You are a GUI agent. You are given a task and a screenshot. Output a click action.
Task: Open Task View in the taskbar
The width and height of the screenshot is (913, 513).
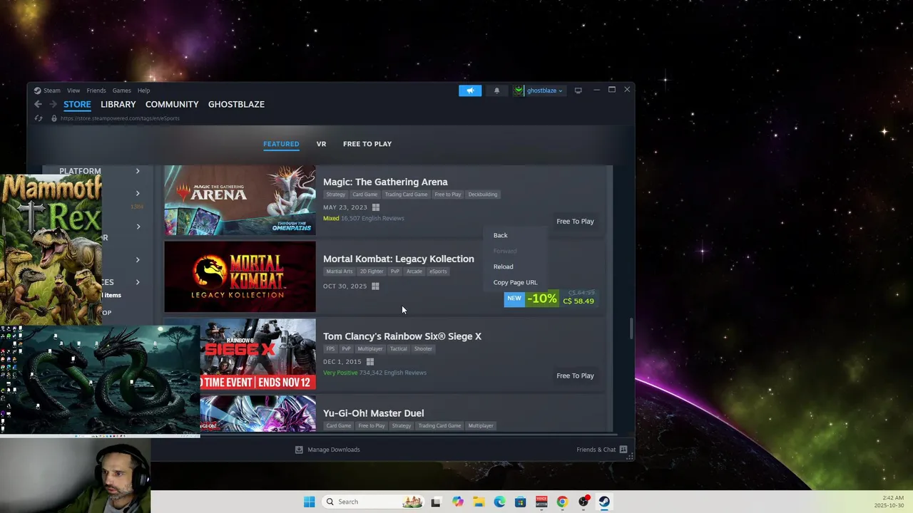[436, 502]
